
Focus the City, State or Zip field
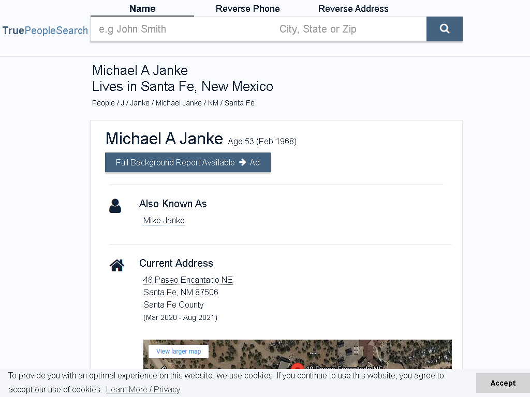[350, 29]
